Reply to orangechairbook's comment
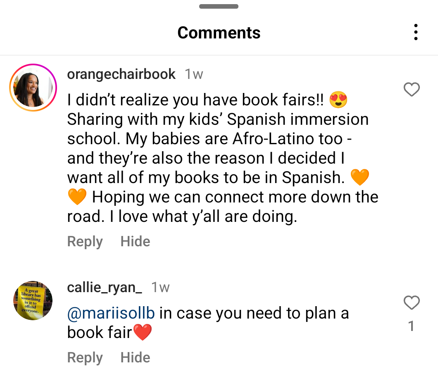This screenshot has height=376, width=438. pyautogui.click(x=85, y=241)
